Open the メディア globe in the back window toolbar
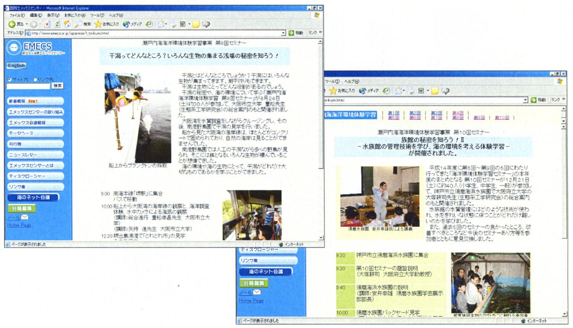 pos(369,91)
